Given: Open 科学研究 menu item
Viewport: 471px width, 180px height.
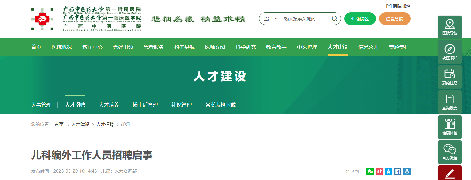Looking at the screenshot, I should (246, 47).
